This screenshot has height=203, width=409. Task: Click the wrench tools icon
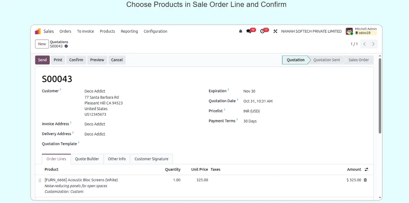(x=275, y=31)
